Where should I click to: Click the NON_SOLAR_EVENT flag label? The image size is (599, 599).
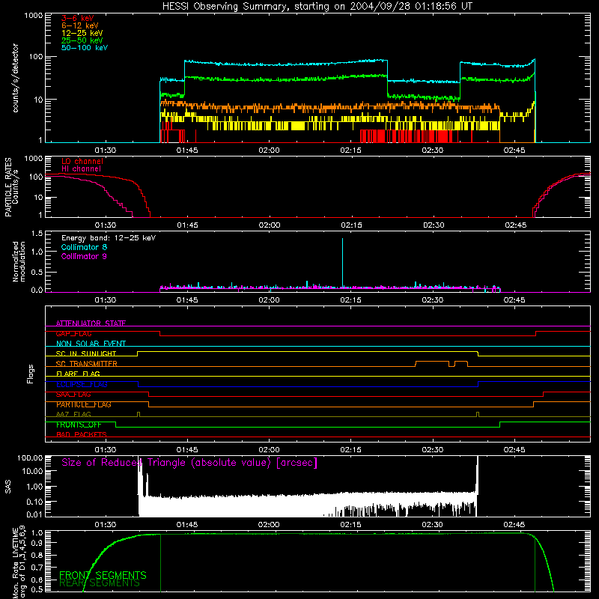(x=91, y=344)
